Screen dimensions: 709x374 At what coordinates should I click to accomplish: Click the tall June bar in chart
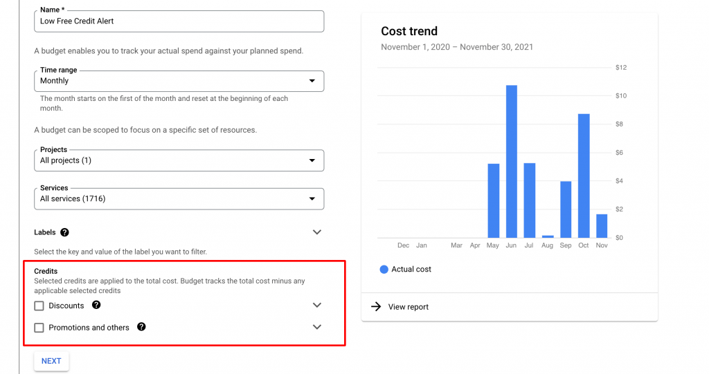(512, 161)
